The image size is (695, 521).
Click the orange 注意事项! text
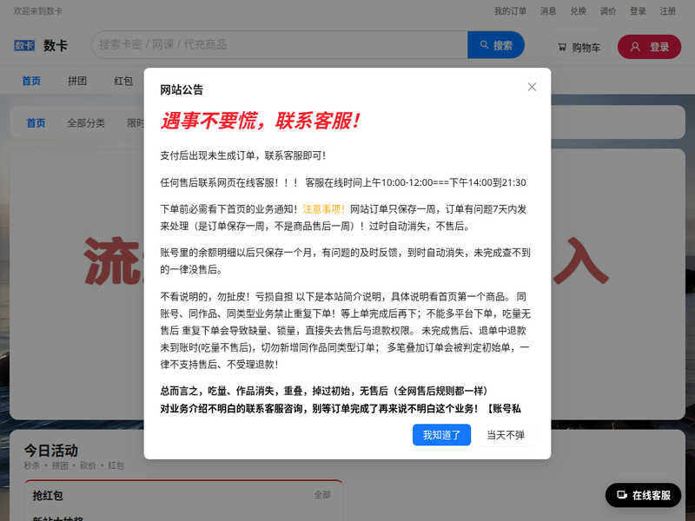point(323,209)
